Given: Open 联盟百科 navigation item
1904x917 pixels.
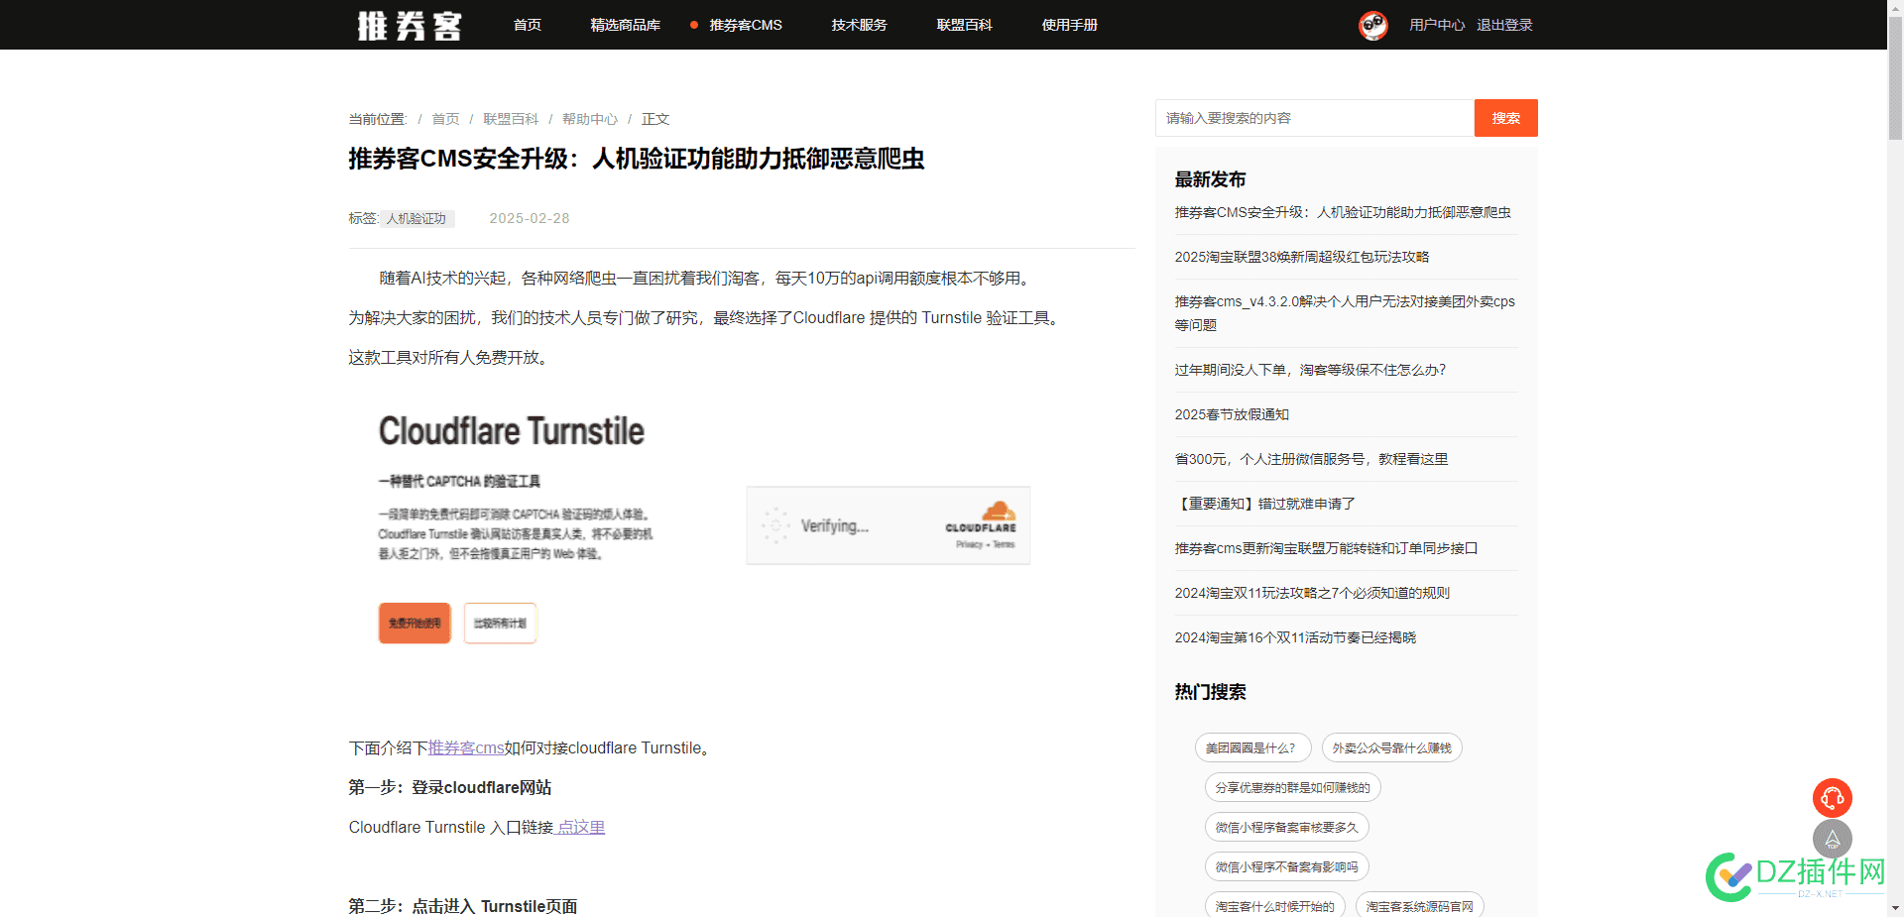Looking at the screenshot, I should 964,25.
